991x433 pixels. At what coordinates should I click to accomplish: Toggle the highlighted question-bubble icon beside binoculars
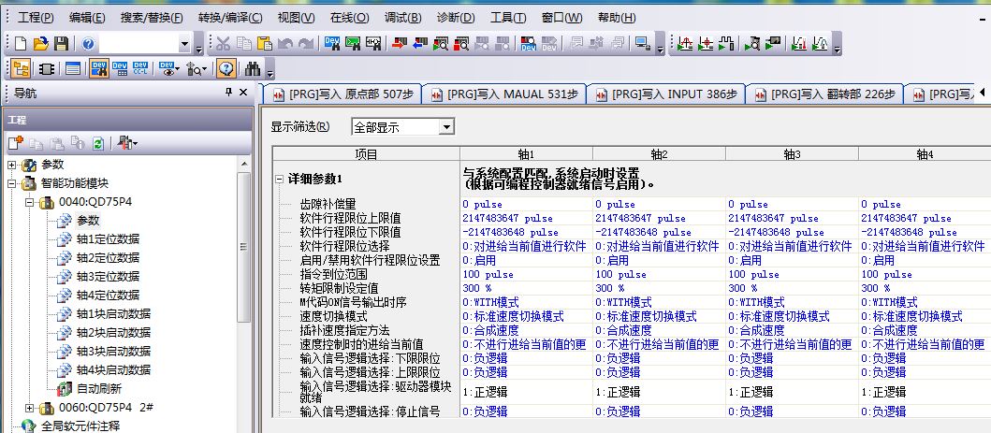(x=226, y=68)
